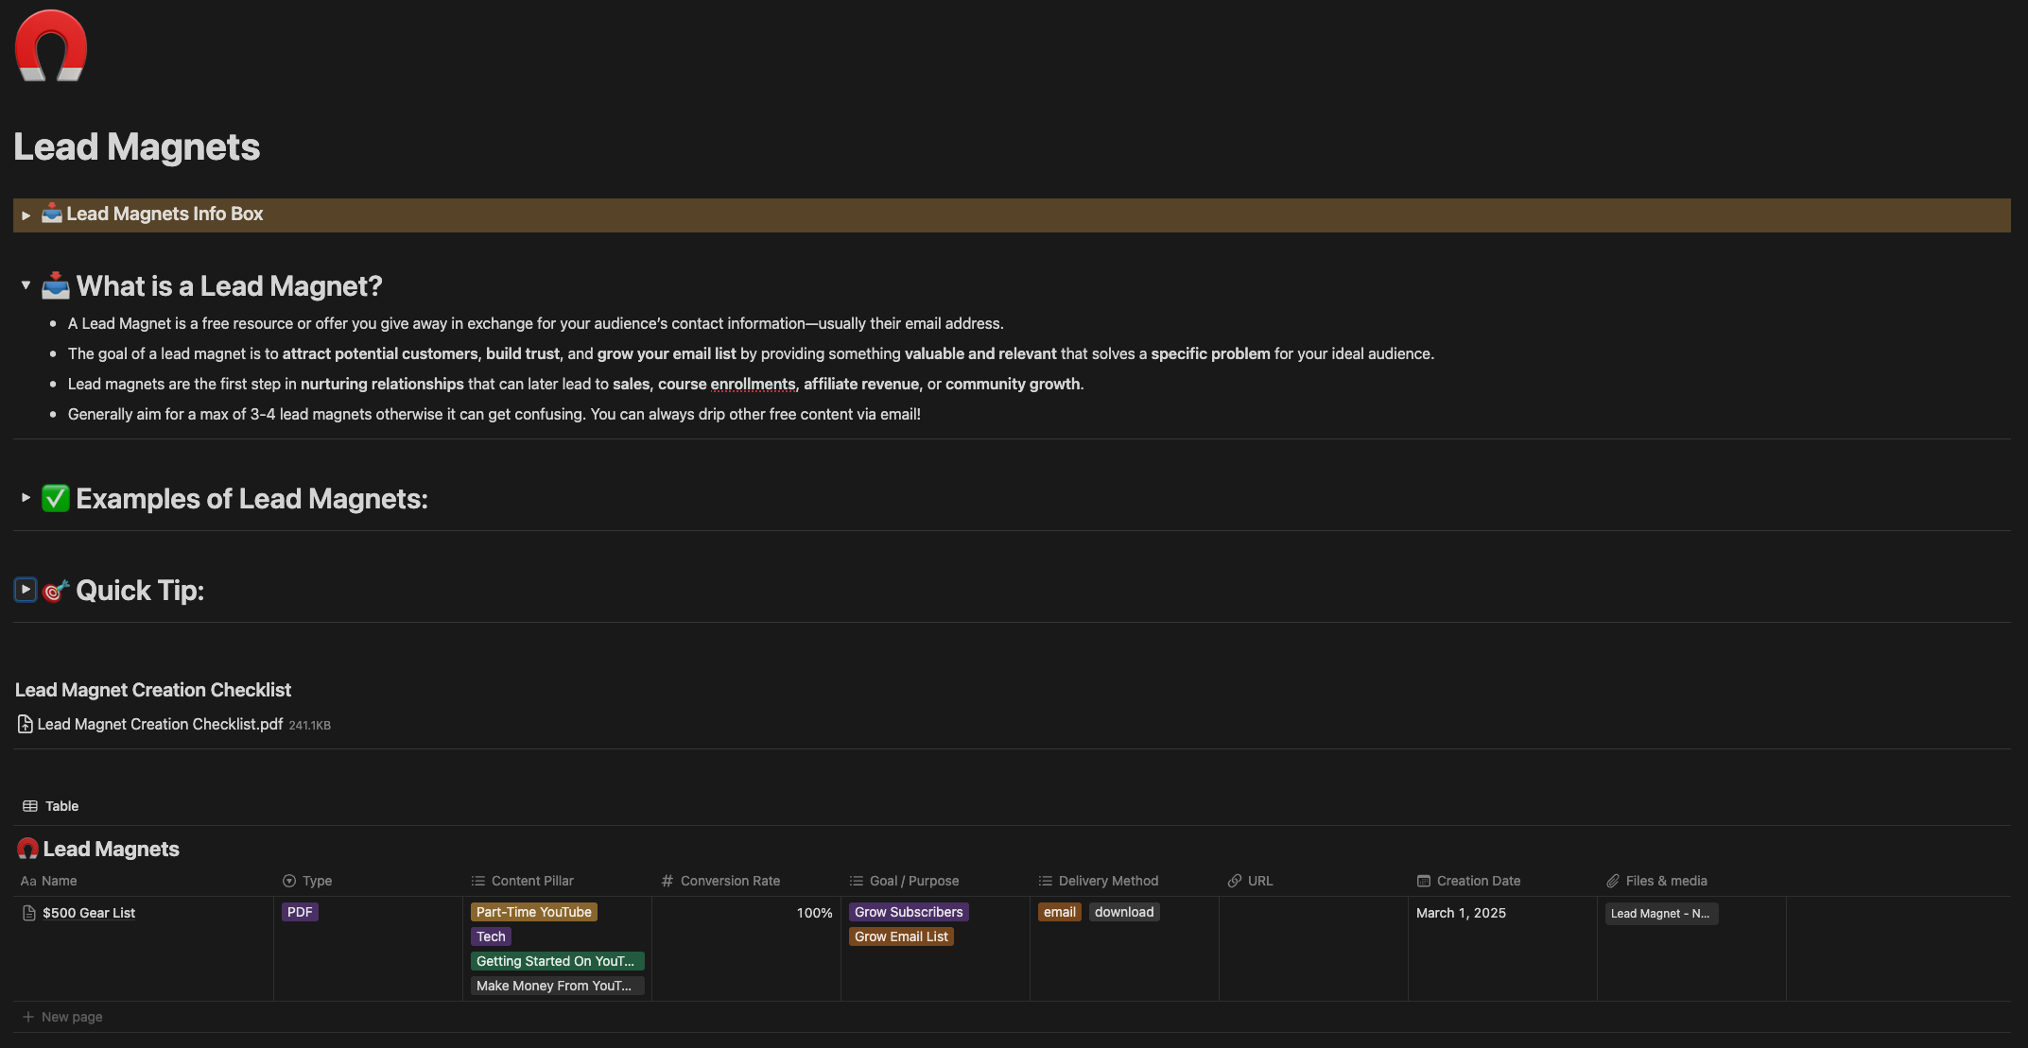
Task: Click the URL column link icon
Action: coord(1235,881)
